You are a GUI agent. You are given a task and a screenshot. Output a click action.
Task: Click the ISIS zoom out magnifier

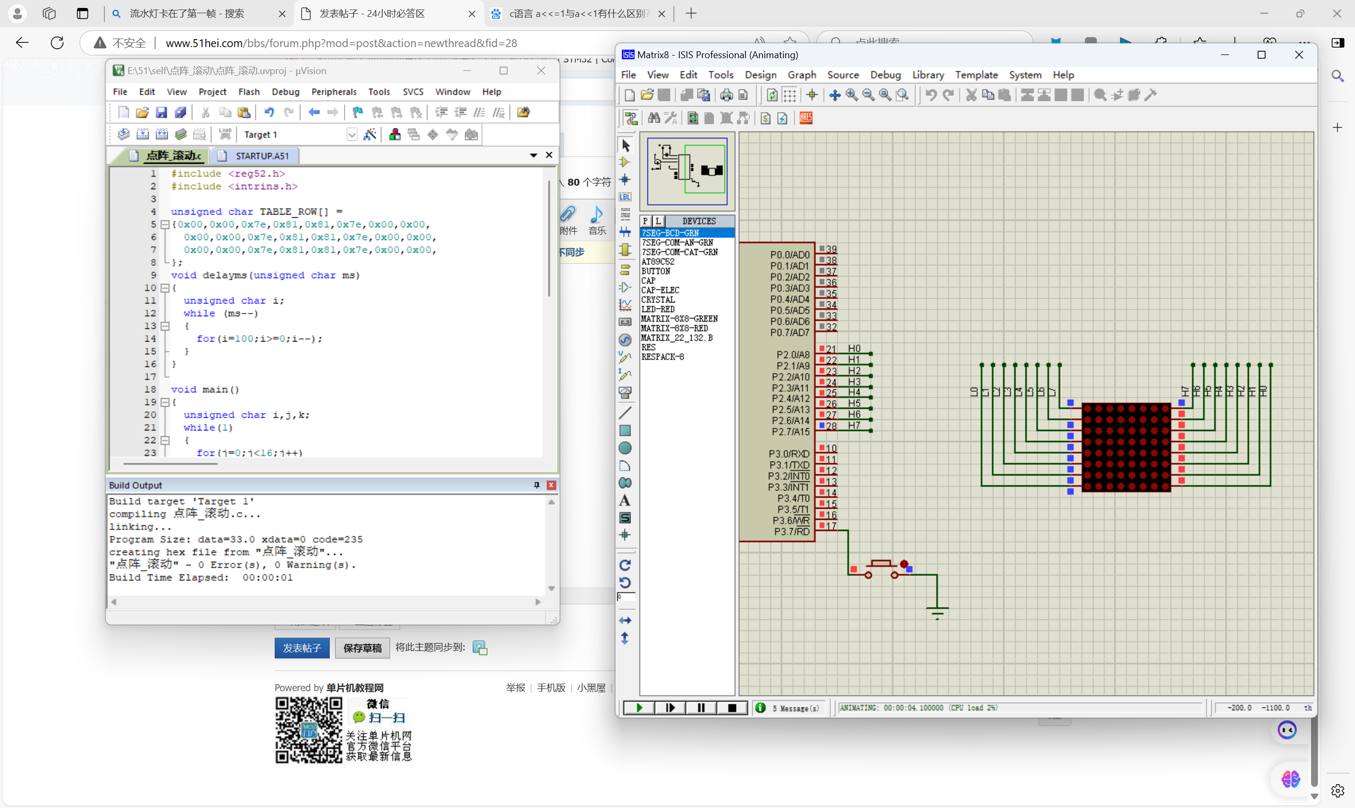tap(869, 95)
